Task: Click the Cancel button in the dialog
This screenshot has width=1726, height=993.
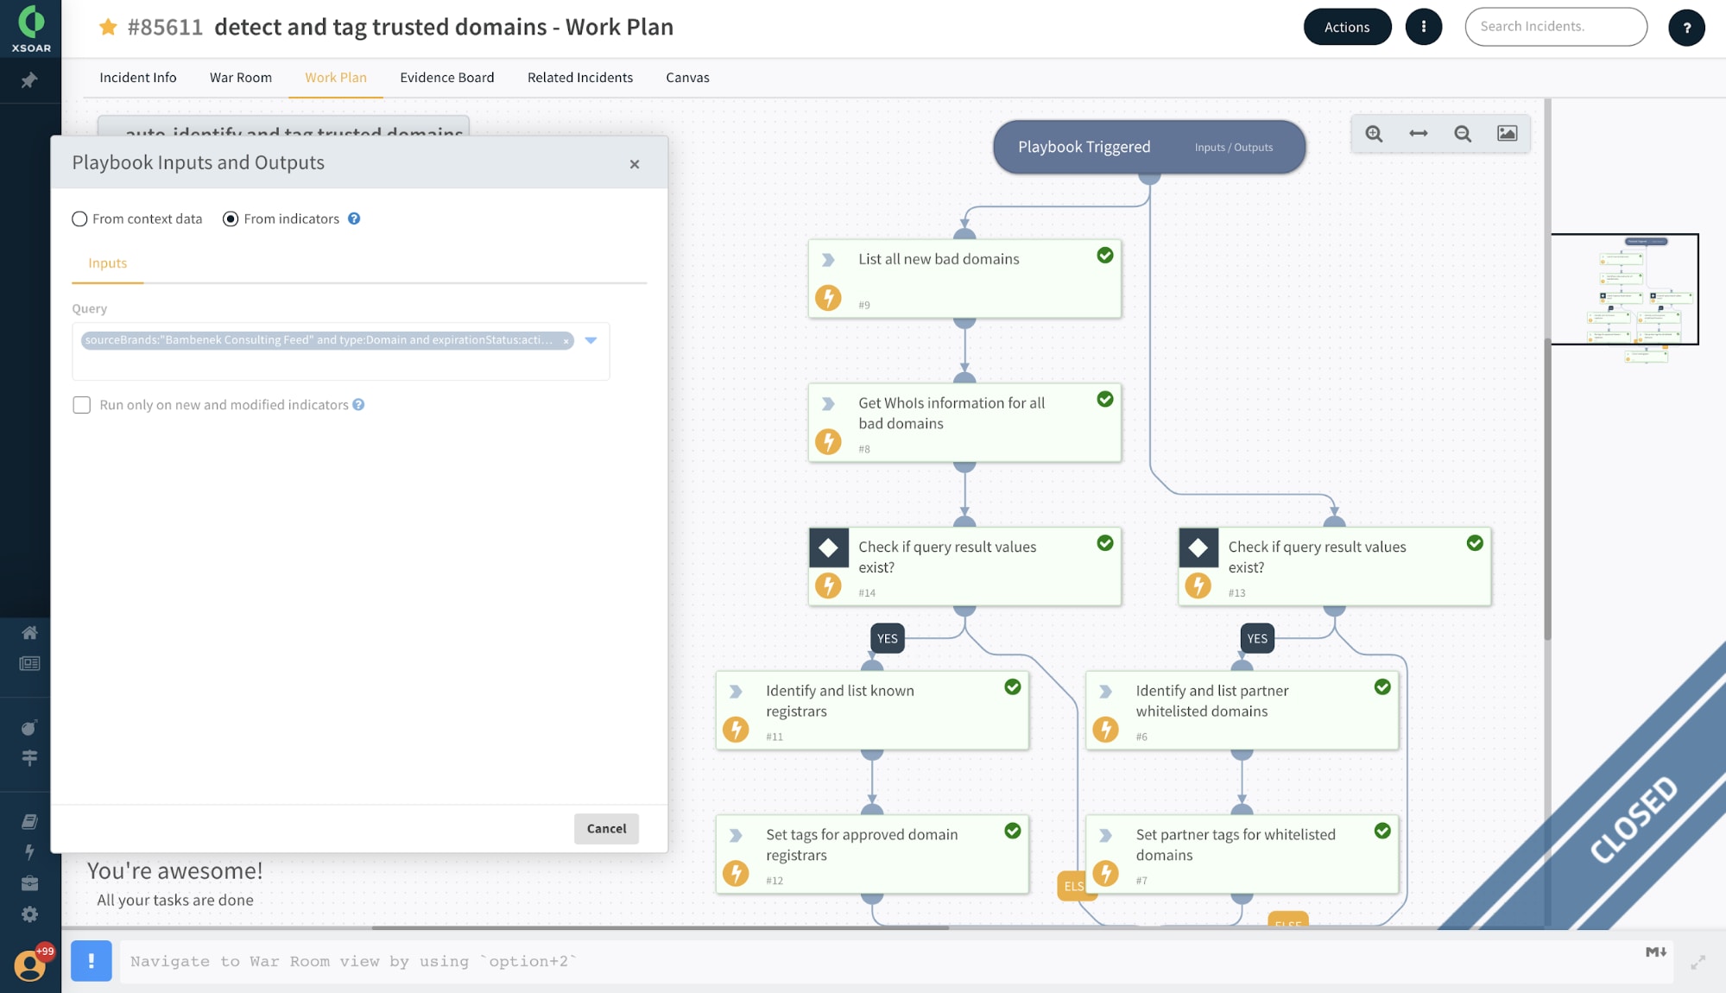Action: click(606, 828)
